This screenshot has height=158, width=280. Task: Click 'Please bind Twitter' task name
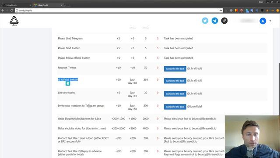pos(69,48)
